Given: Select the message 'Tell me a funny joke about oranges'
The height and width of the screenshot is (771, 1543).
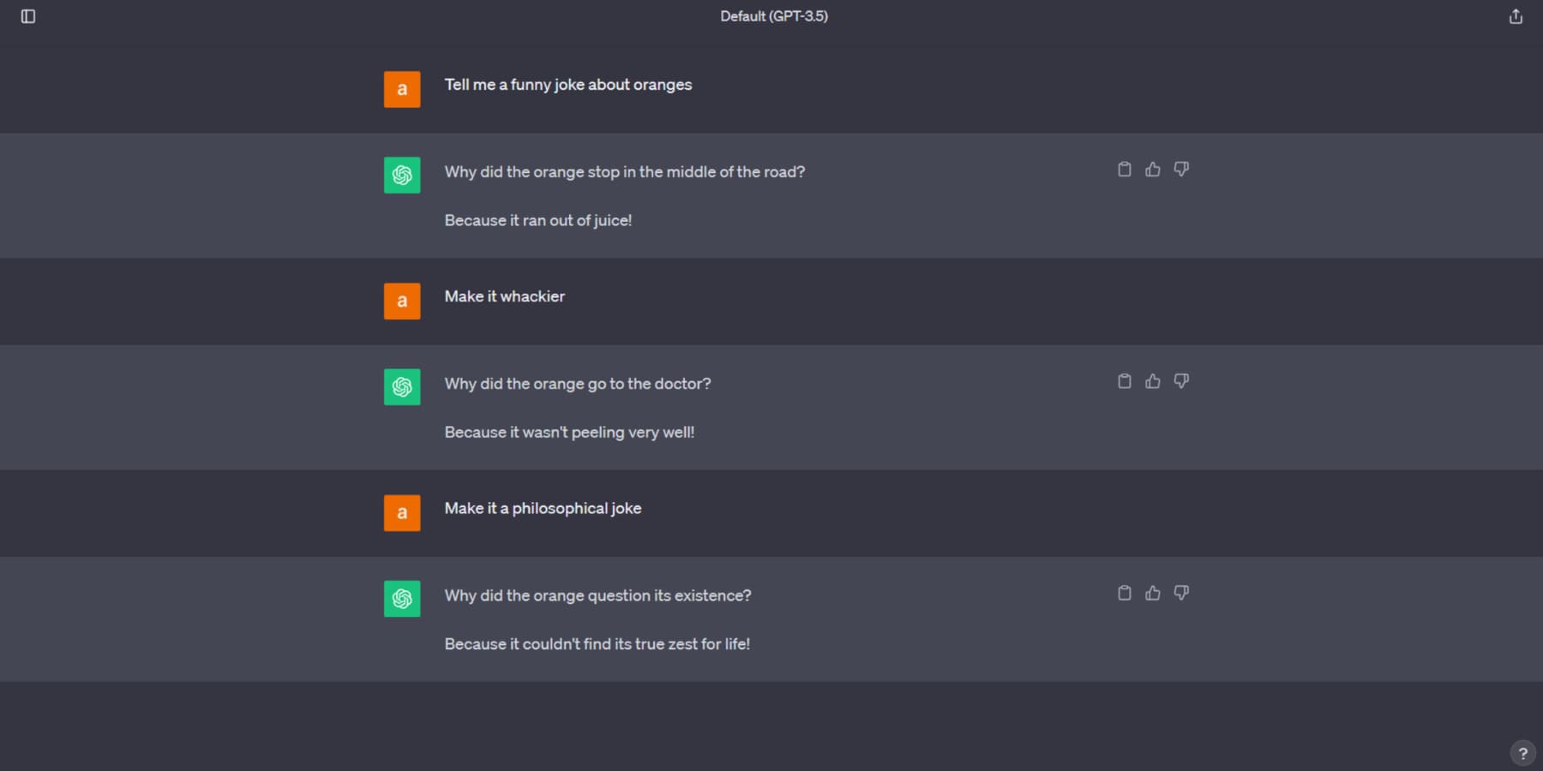Looking at the screenshot, I should click(568, 85).
